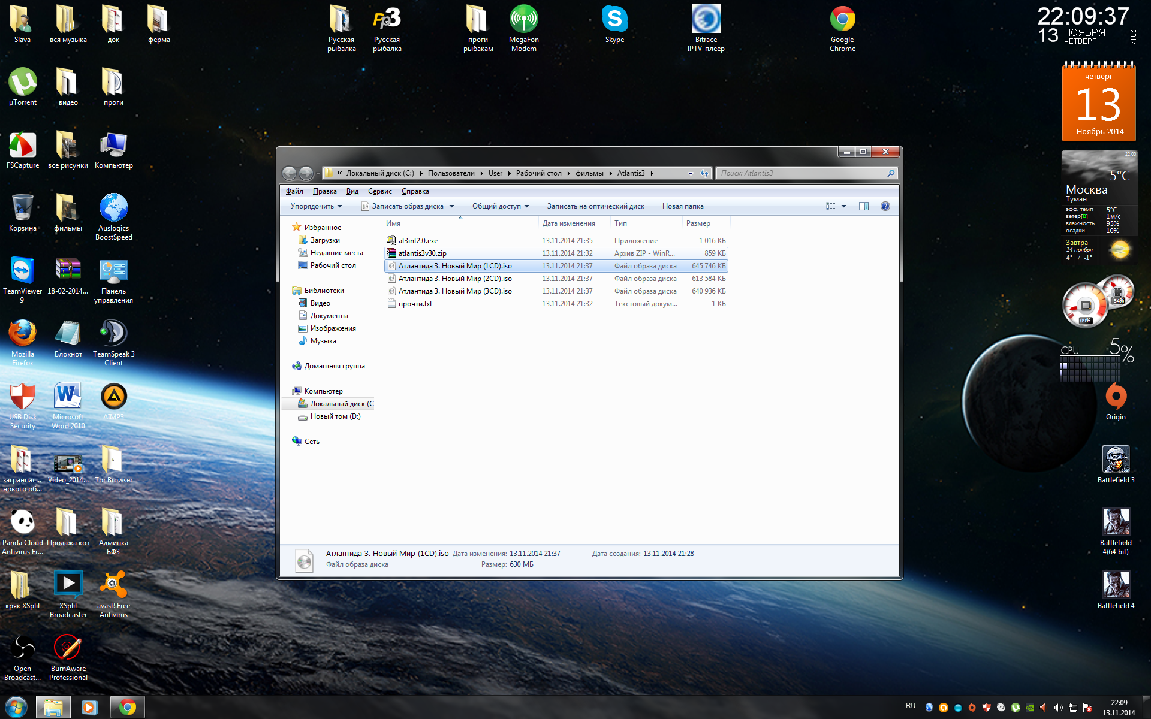Screen dimensions: 1151x719
Task: Open avast! Free Antivirus icon
Action: pyautogui.click(x=114, y=595)
